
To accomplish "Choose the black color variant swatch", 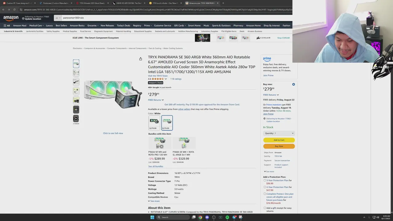I will tap(154, 123).
